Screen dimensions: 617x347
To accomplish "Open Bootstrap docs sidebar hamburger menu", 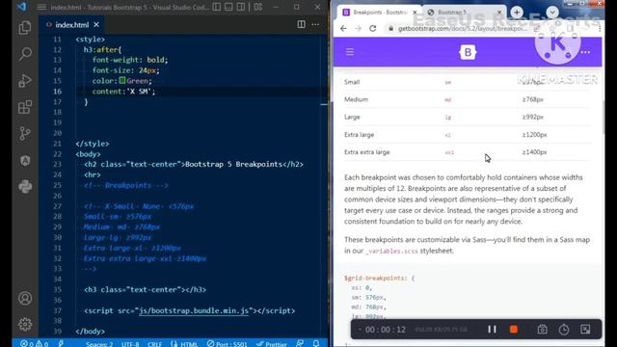I will point(350,52).
